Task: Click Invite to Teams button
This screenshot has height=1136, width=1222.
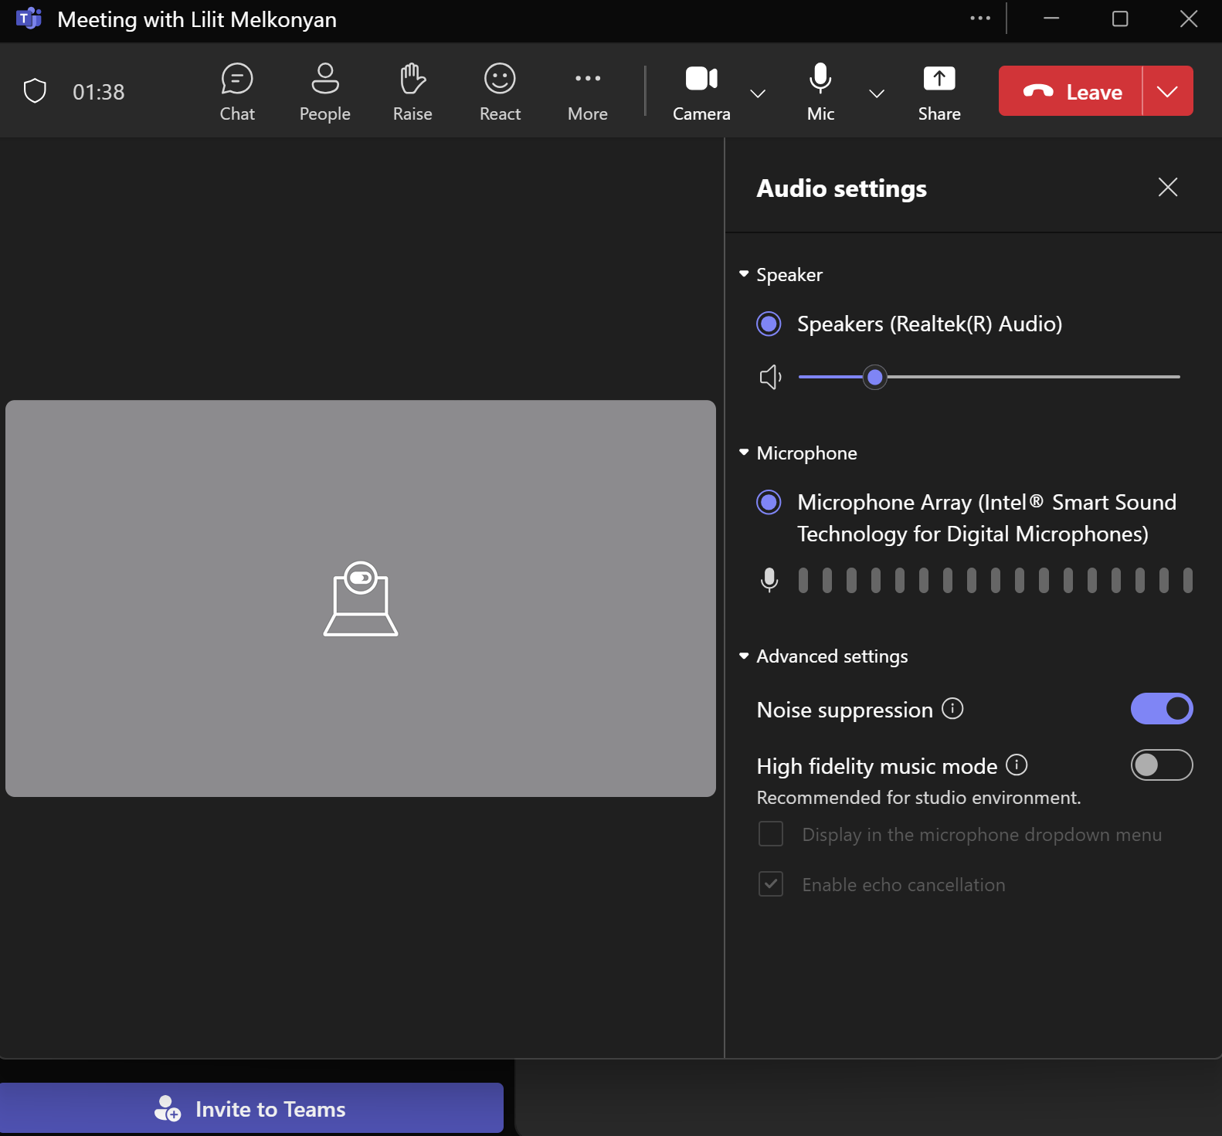Action: click(x=252, y=1108)
